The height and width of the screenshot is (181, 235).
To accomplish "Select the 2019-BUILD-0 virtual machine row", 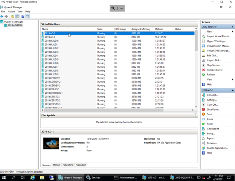I will 117,41.
